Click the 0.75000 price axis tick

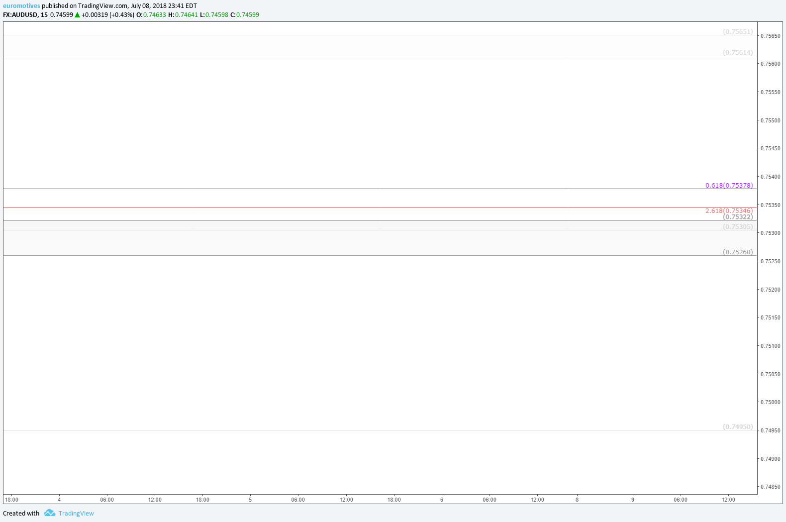771,402
